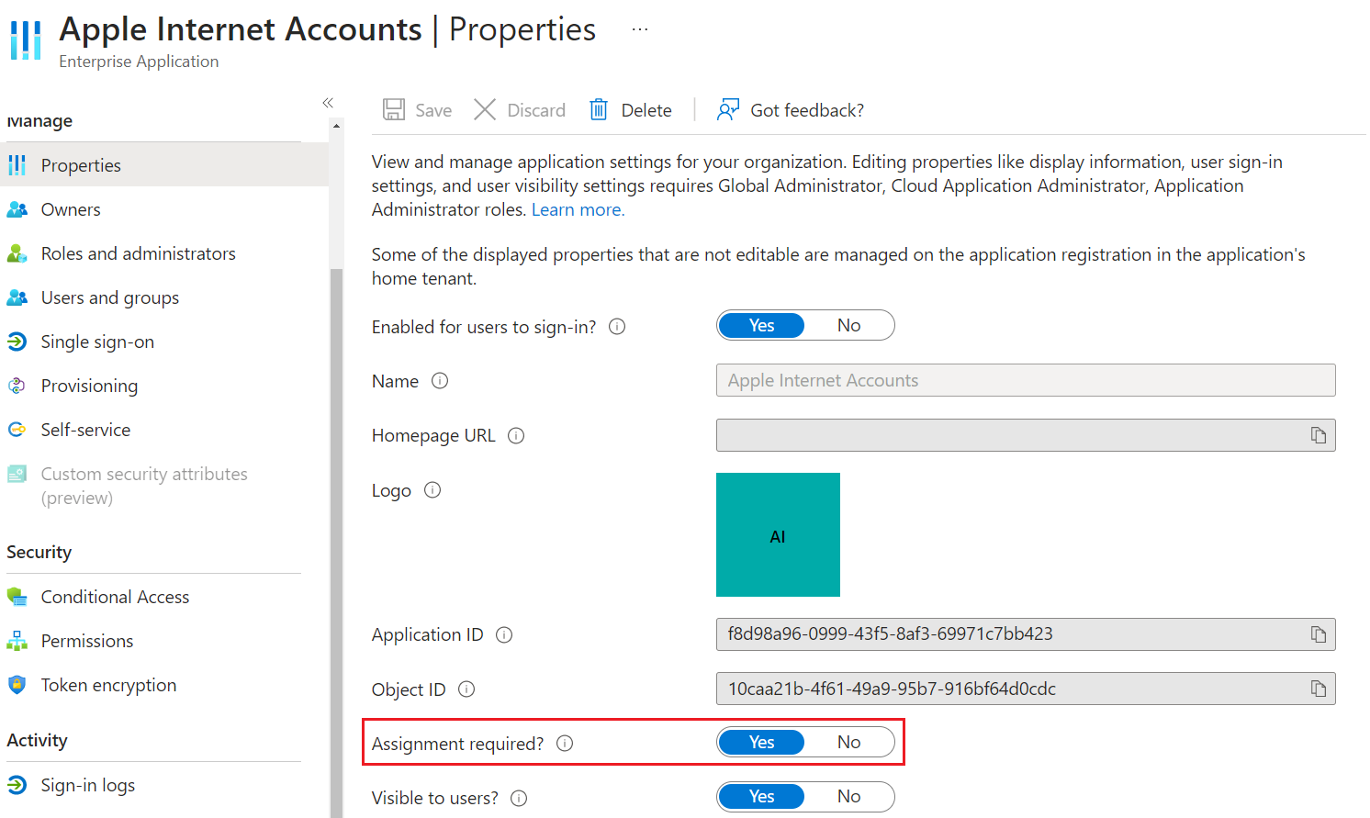
Task: Click the info icon beside Visible to users
Action: click(519, 798)
